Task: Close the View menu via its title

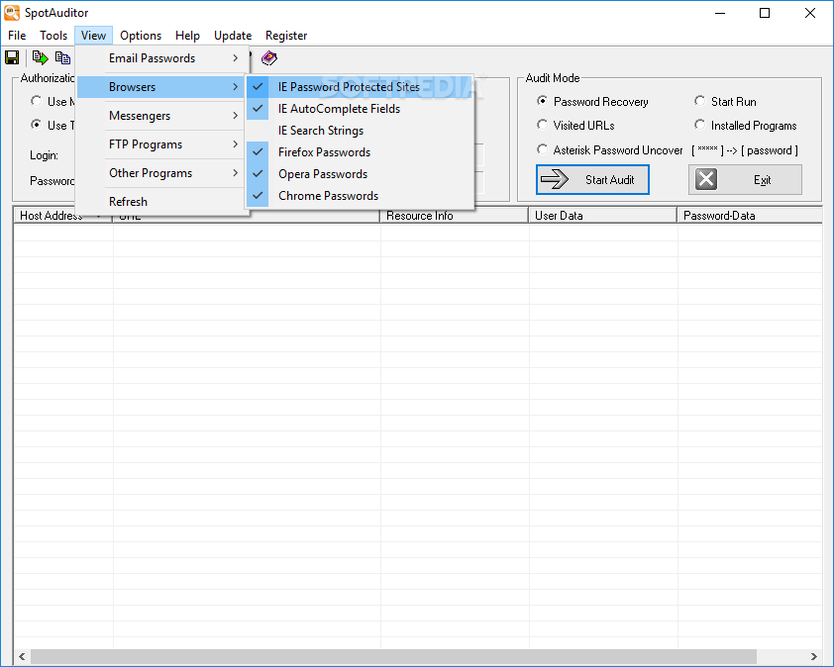Action: tap(94, 36)
